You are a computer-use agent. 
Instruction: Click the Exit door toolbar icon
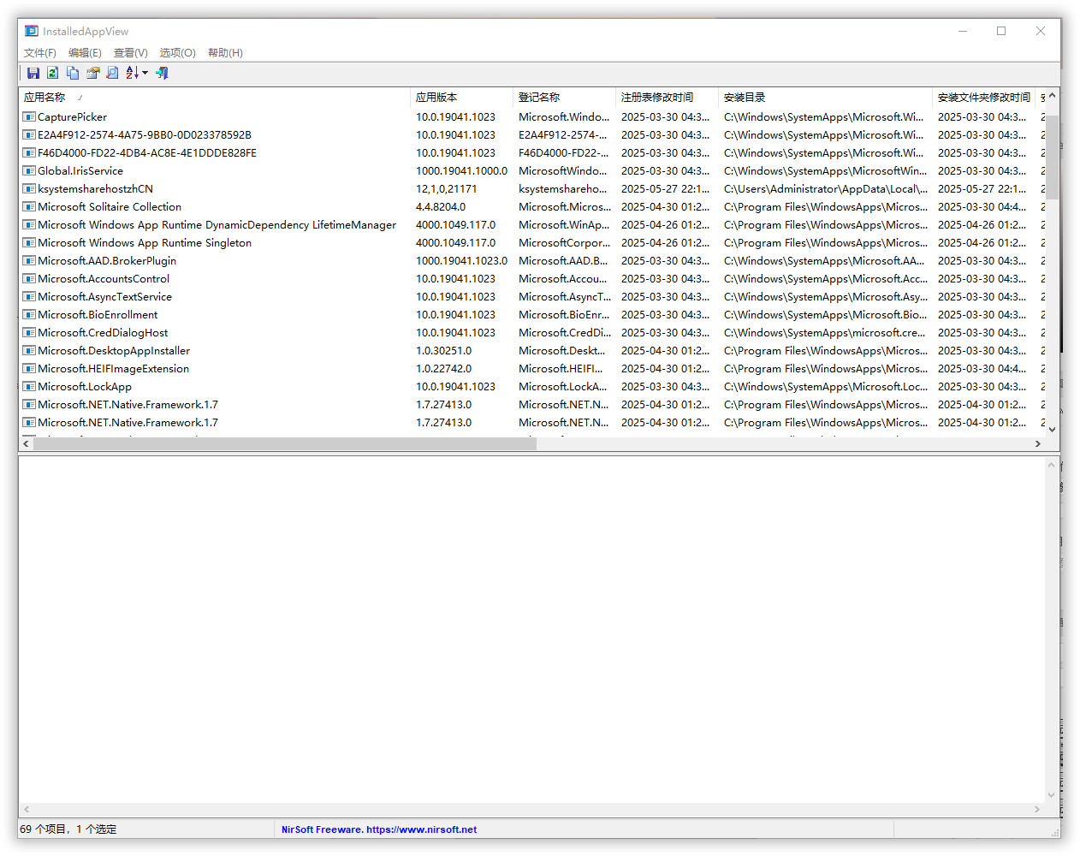162,73
